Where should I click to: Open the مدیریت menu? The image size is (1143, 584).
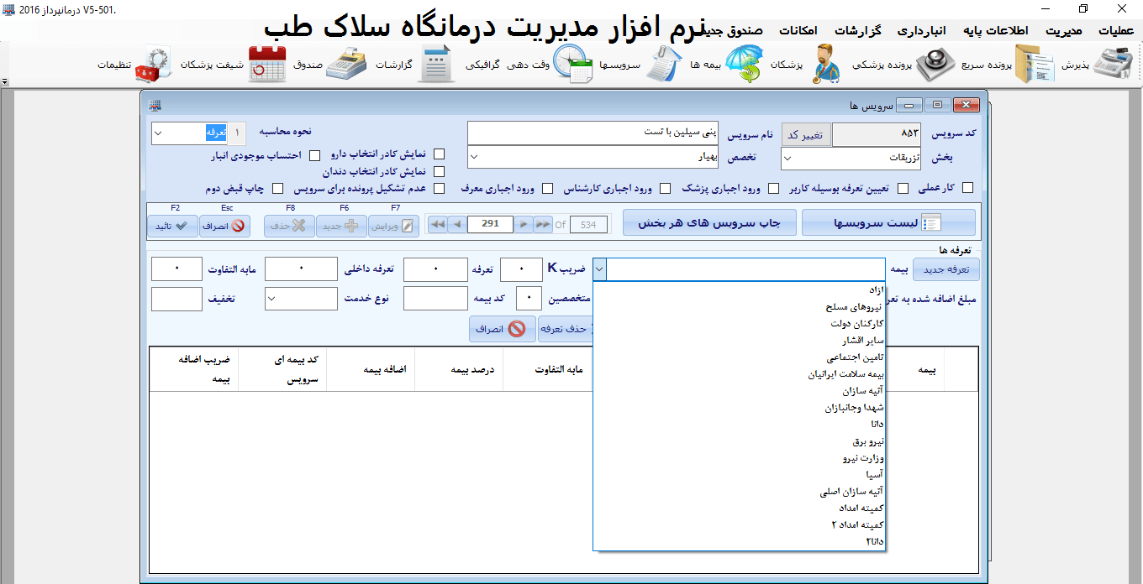pos(1062,31)
